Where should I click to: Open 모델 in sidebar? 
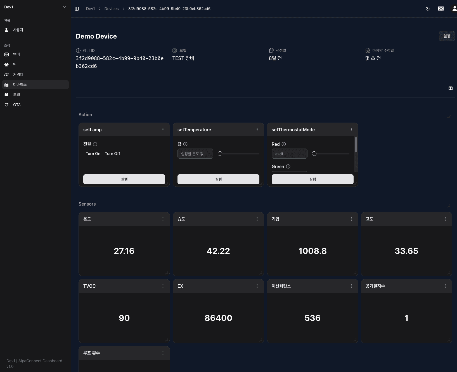point(35,95)
